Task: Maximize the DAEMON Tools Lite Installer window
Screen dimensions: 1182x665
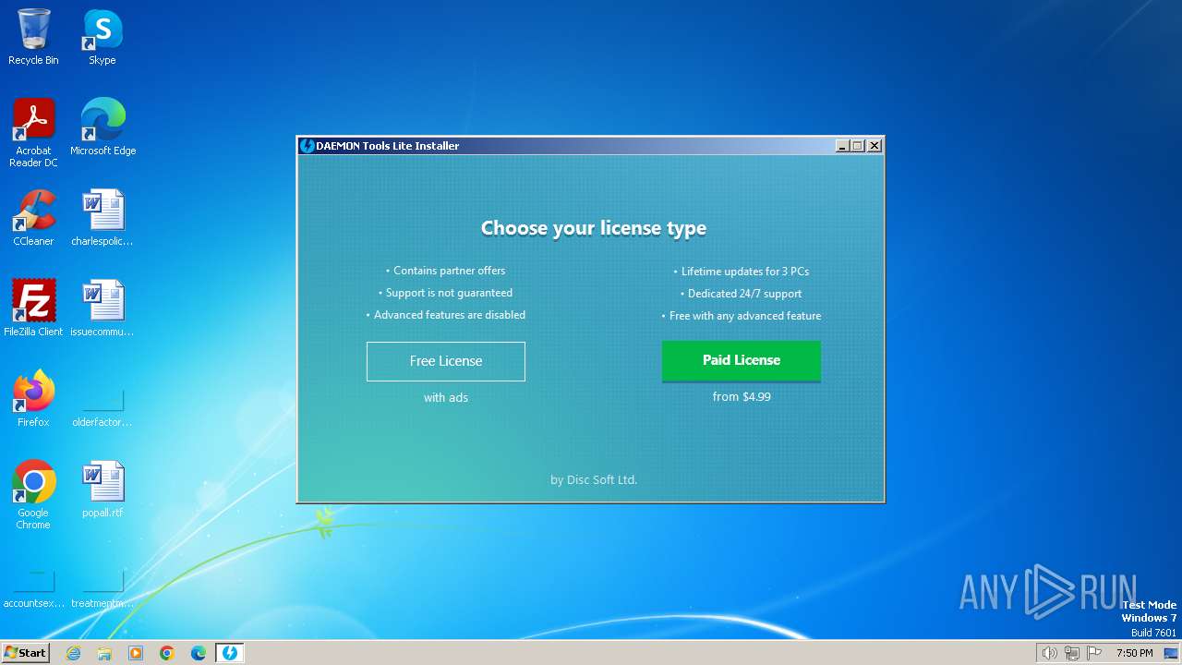Action: [857, 146]
